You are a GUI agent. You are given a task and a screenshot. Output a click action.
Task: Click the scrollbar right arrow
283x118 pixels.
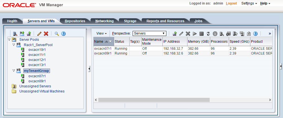click(x=270, y=100)
